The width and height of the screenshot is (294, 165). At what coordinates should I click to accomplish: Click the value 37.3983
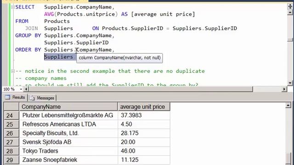(144, 115)
